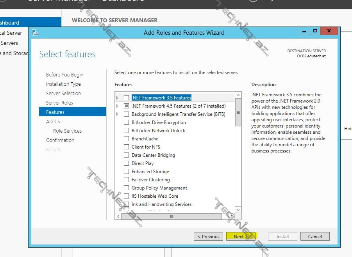Viewport: 352px width, 257px height.
Task: Click the wizard icon in title bar
Action: [x=35, y=32]
